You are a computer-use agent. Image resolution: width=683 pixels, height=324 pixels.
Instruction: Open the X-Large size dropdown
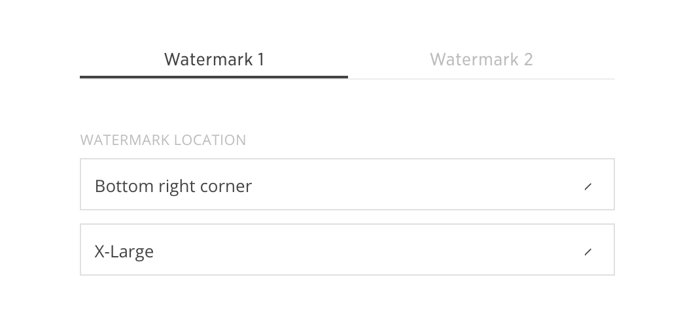(x=347, y=250)
